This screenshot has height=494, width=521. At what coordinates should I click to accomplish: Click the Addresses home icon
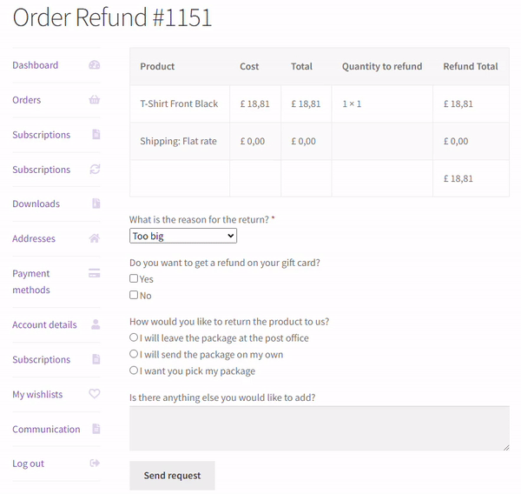(95, 238)
